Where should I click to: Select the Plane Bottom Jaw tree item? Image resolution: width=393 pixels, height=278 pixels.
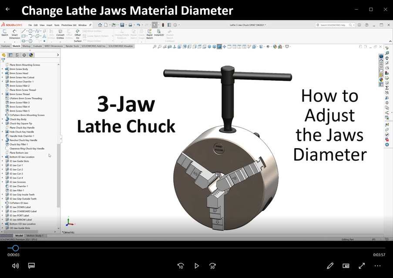click(19, 153)
